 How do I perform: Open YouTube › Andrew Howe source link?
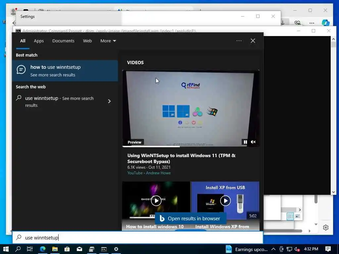pos(149,173)
